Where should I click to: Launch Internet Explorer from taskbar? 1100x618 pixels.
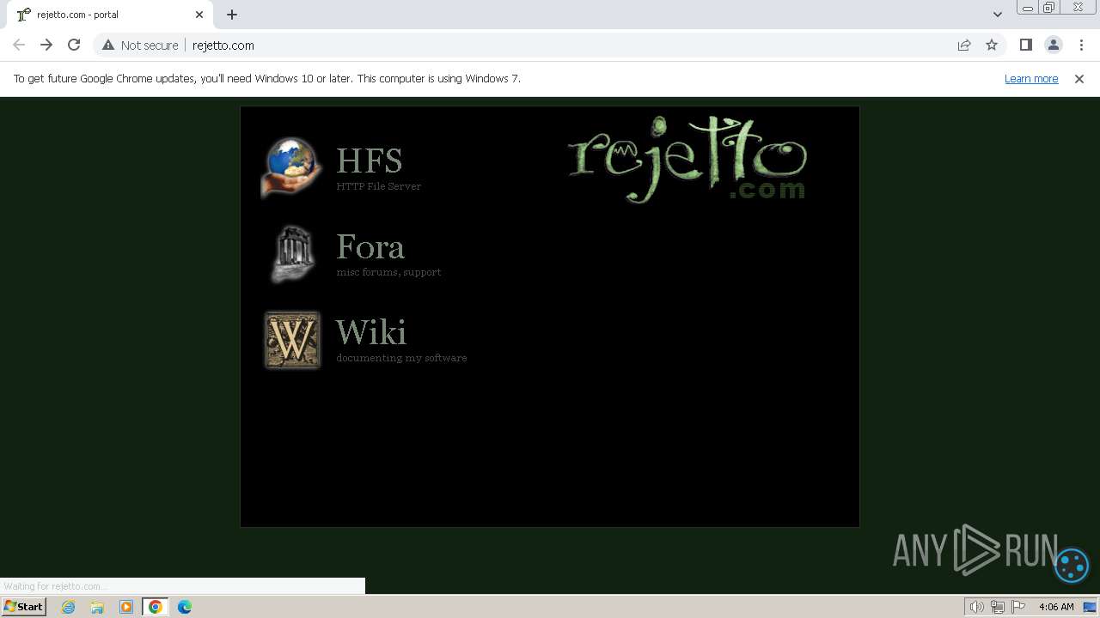(x=68, y=607)
